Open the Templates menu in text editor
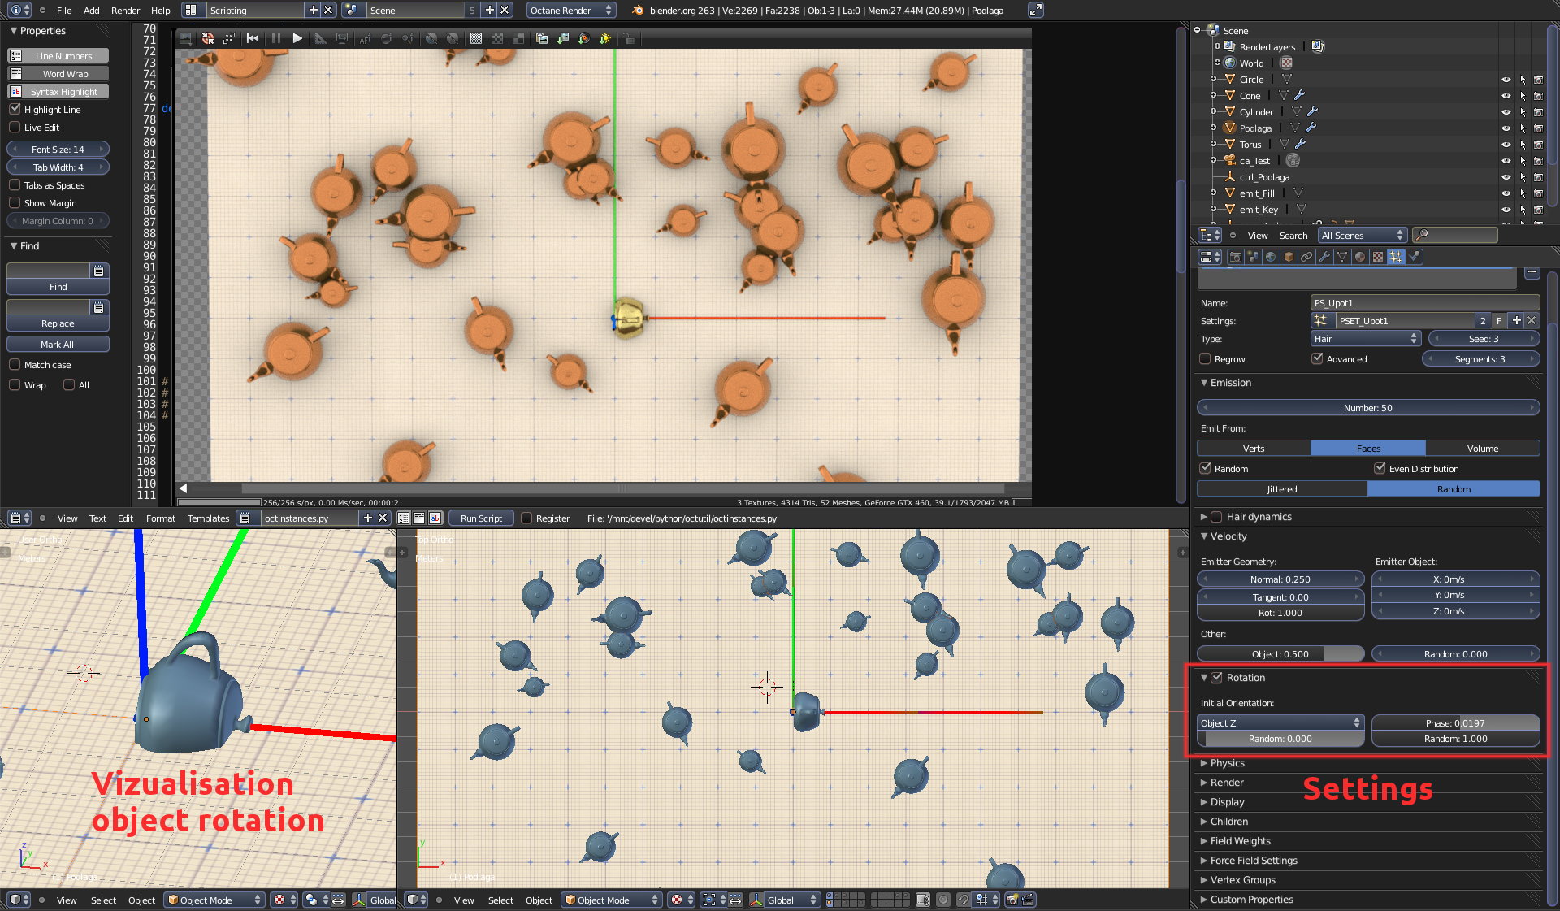The width and height of the screenshot is (1560, 911). coord(208,518)
